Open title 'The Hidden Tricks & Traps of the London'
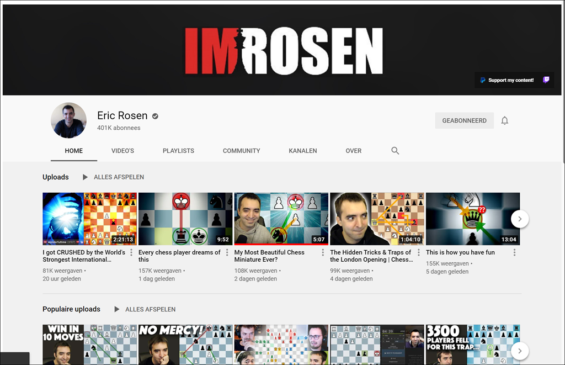Viewport: 565px width, 365px height. pos(371,256)
